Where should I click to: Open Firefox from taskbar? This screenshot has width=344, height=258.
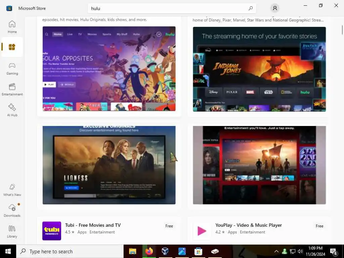pyautogui.click(x=149, y=251)
